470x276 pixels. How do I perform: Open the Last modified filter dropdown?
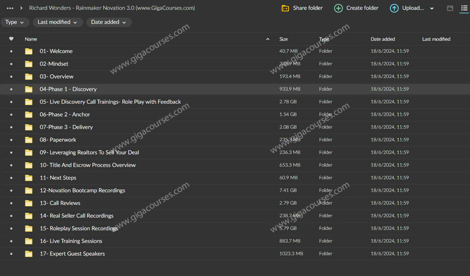57,22
